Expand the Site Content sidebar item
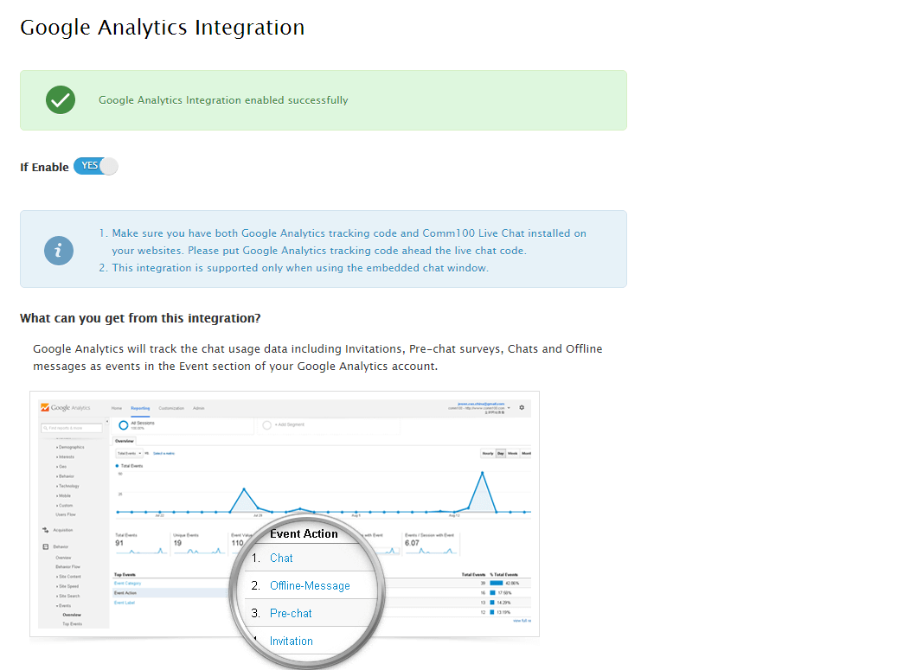Image resolution: width=923 pixels, height=670 pixels. tap(68, 576)
